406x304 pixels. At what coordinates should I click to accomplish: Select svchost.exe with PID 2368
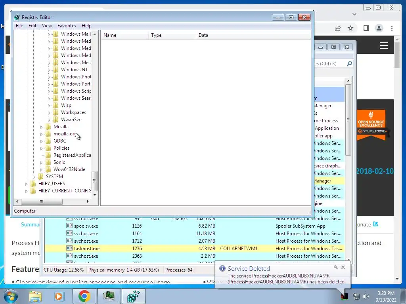(194, 256)
